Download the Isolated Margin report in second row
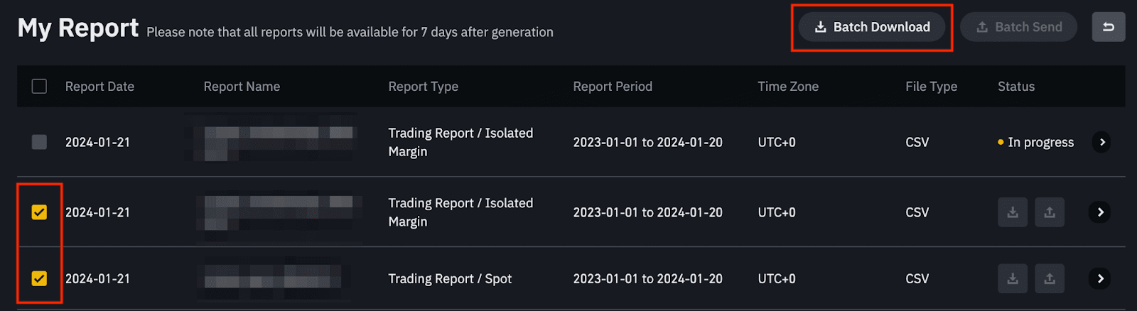This screenshot has height=311, width=1137. pos(1013,212)
